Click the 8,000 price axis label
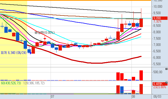The height and width of the screenshot is (99, 168). (157, 32)
